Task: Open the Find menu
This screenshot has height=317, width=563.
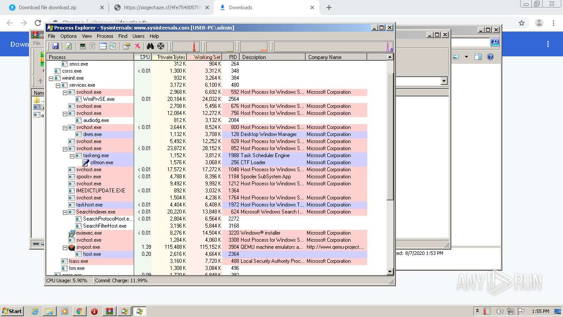Action: click(123, 36)
